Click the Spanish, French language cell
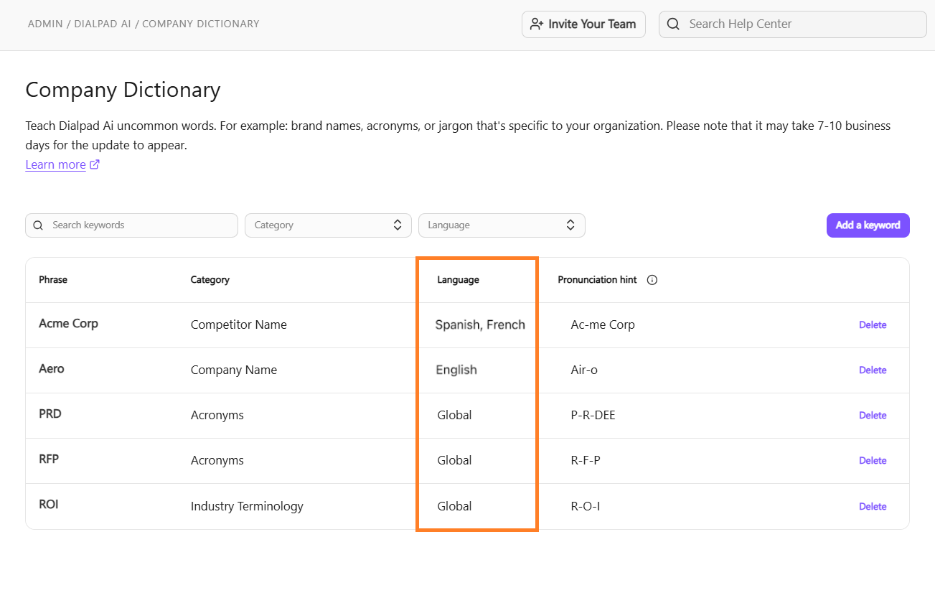 tap(480, 324)
